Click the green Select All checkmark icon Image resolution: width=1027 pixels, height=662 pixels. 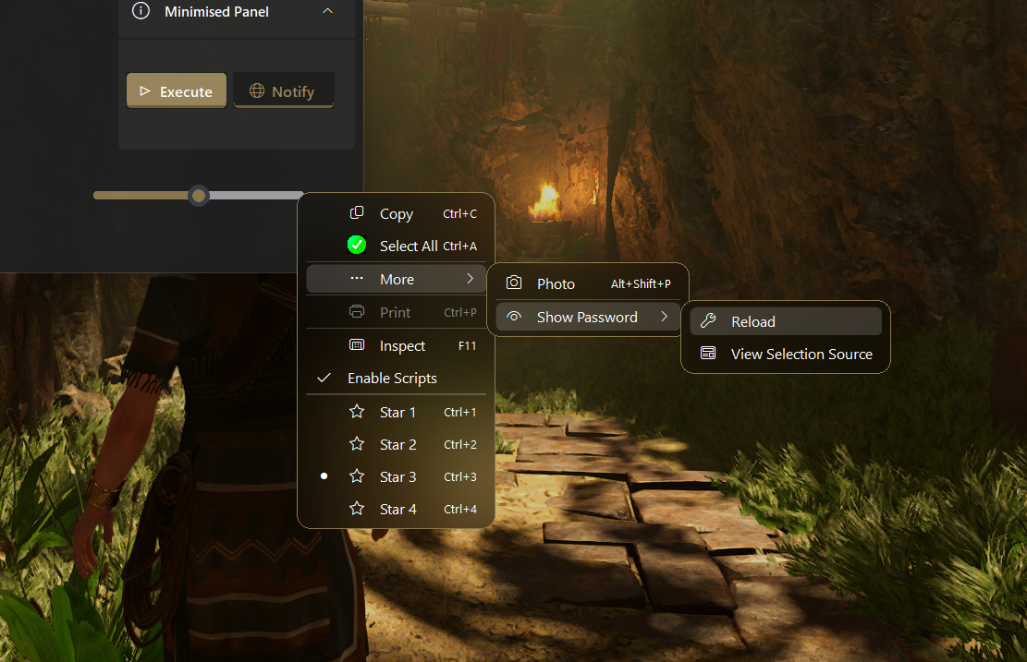click(357, 245)
